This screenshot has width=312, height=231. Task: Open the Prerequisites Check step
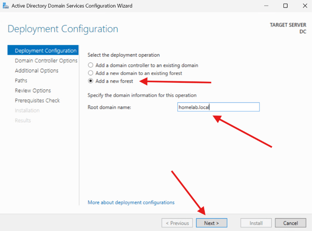(37, 100)
